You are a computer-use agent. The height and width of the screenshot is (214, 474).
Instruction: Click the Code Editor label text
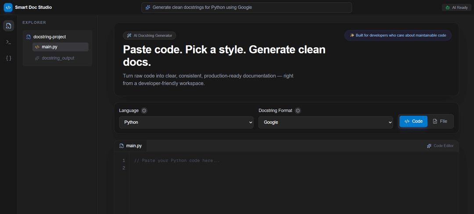click(443, 146)
